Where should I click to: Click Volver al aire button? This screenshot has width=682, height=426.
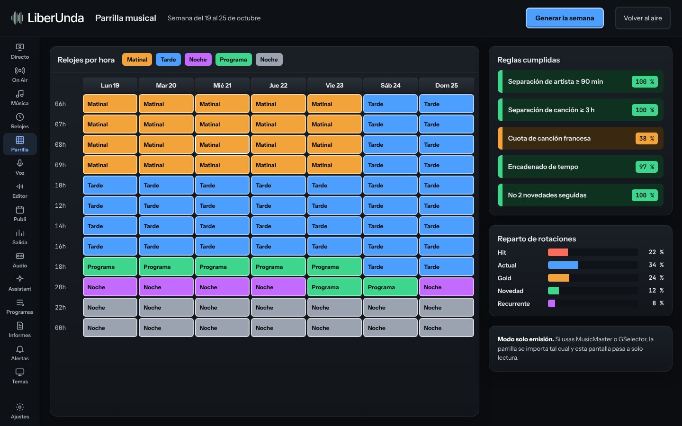coord(643,18)
